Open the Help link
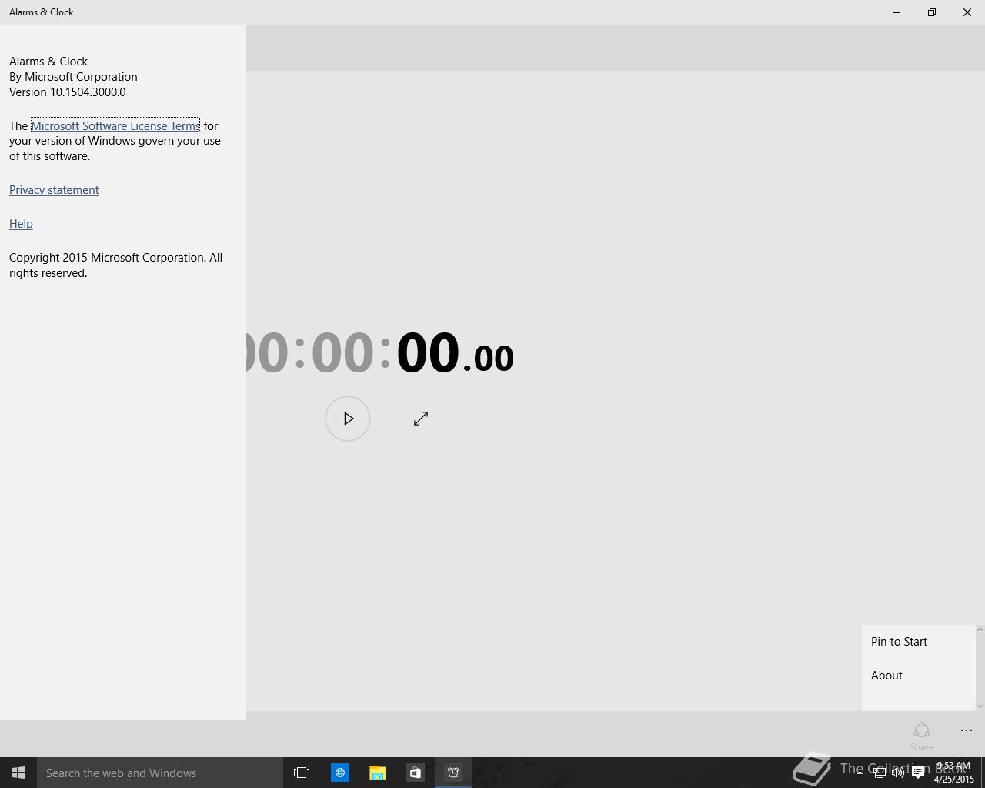This screenshot has width=985, height=788. [x=21, y=224]
